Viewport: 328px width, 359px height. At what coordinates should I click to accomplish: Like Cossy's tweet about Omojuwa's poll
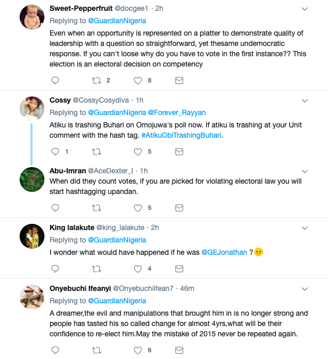[x=138, y=152]
